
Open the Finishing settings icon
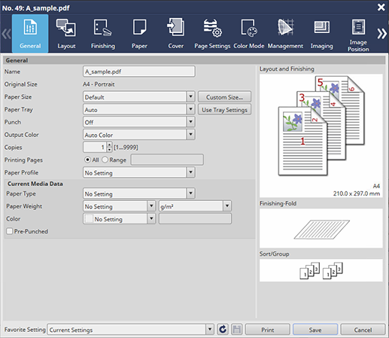pyautogui.click(x=102, y=28)
